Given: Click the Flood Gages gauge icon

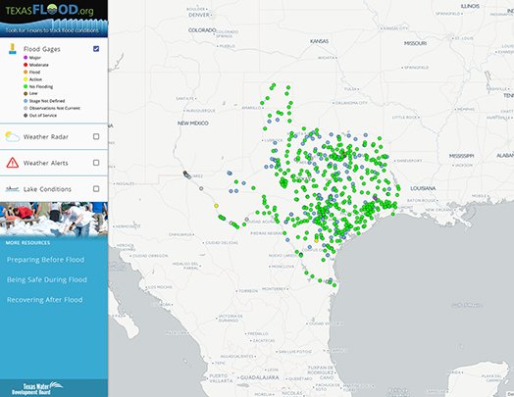Looking at the screenshot, I should (x=13, y=49).
